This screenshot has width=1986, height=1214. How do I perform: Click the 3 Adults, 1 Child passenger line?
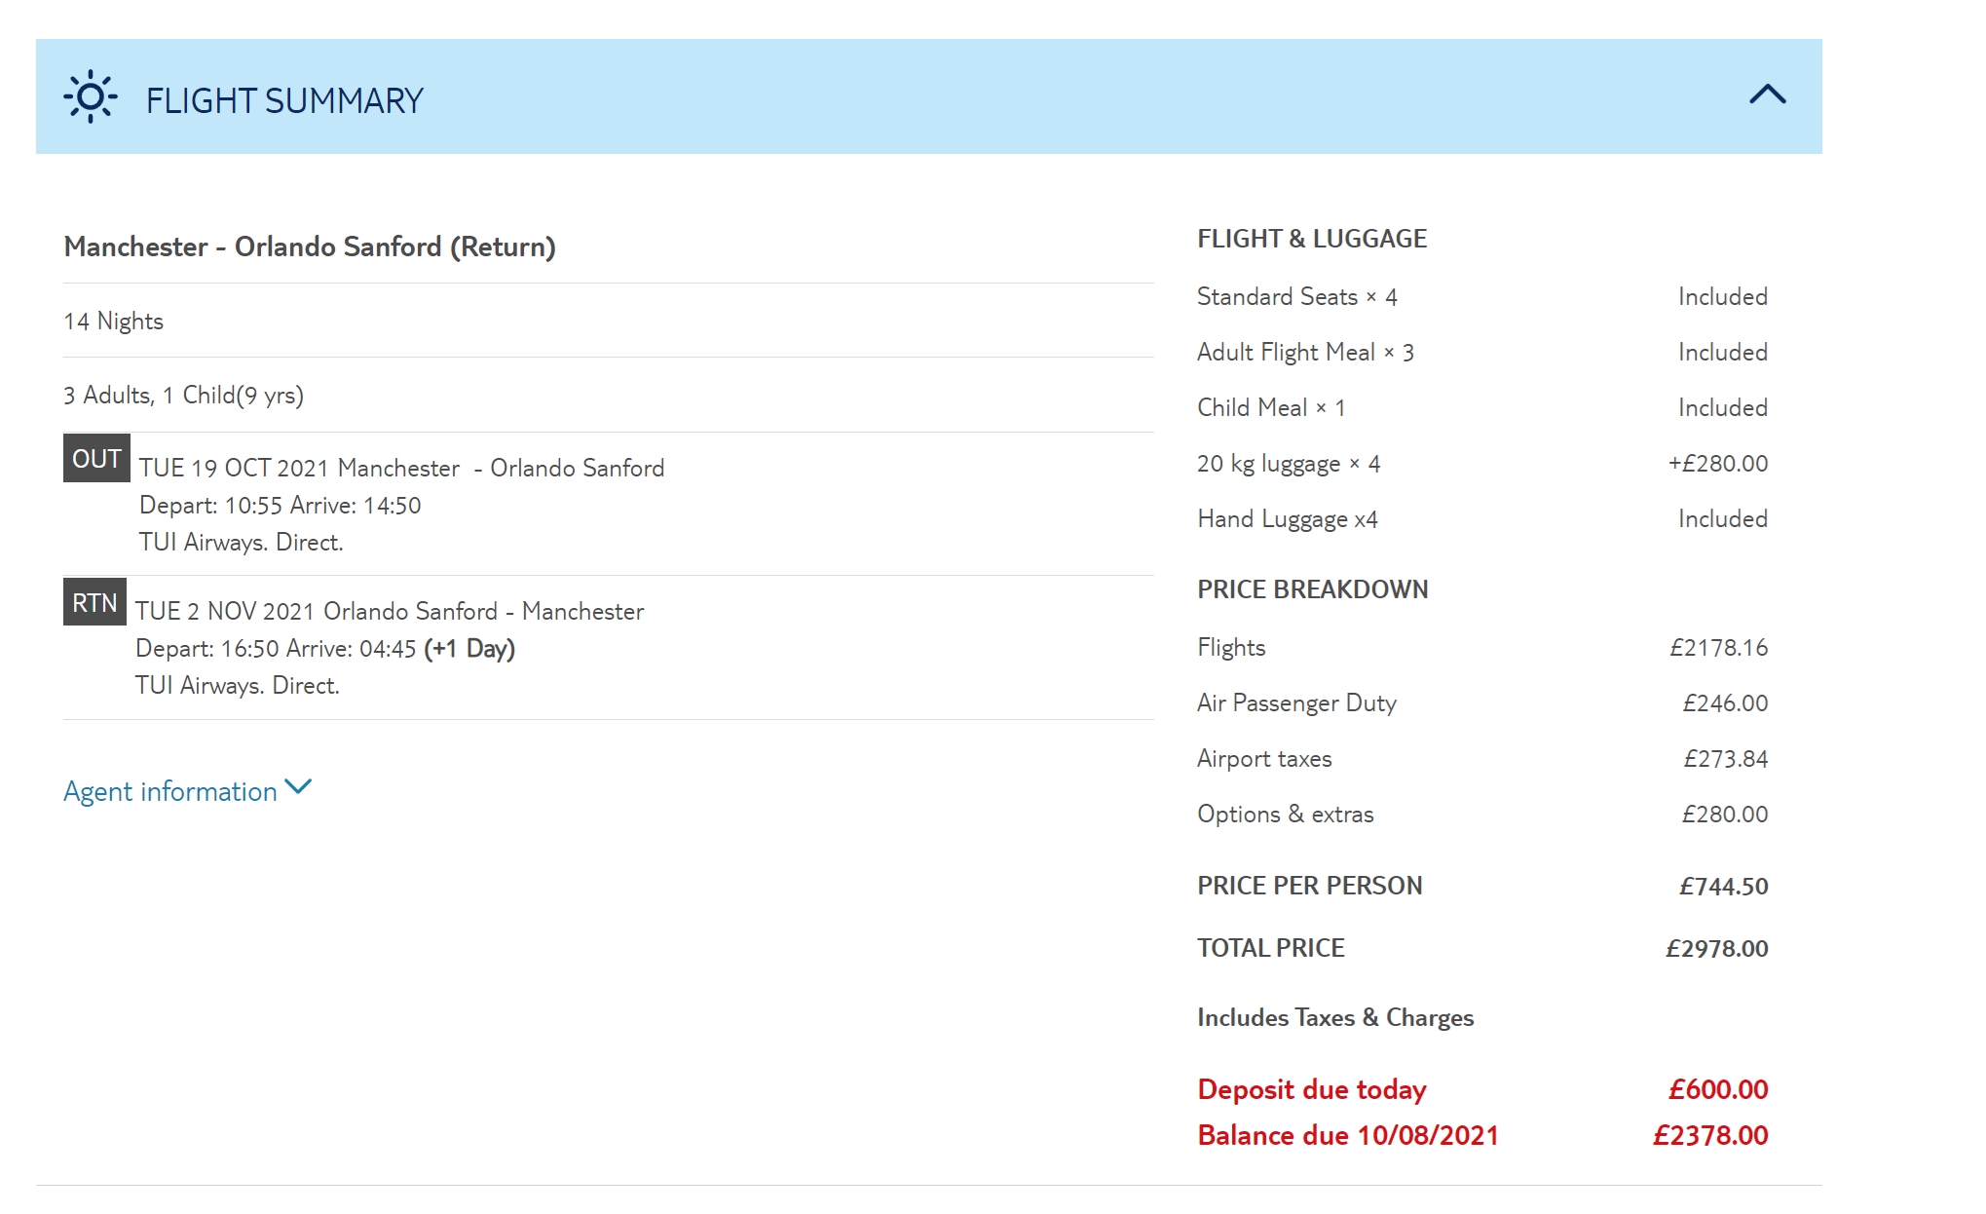(184, 396)
